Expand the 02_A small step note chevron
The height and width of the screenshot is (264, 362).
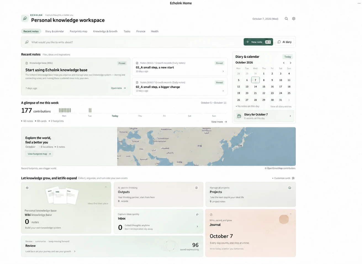[223, 91]
